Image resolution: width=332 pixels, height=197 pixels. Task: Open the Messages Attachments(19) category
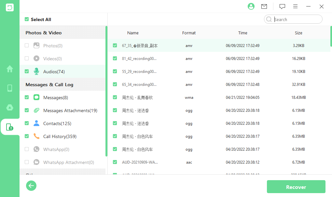[70, 110]
